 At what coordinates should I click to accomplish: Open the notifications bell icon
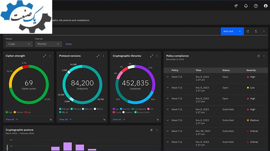coord(246,6)
